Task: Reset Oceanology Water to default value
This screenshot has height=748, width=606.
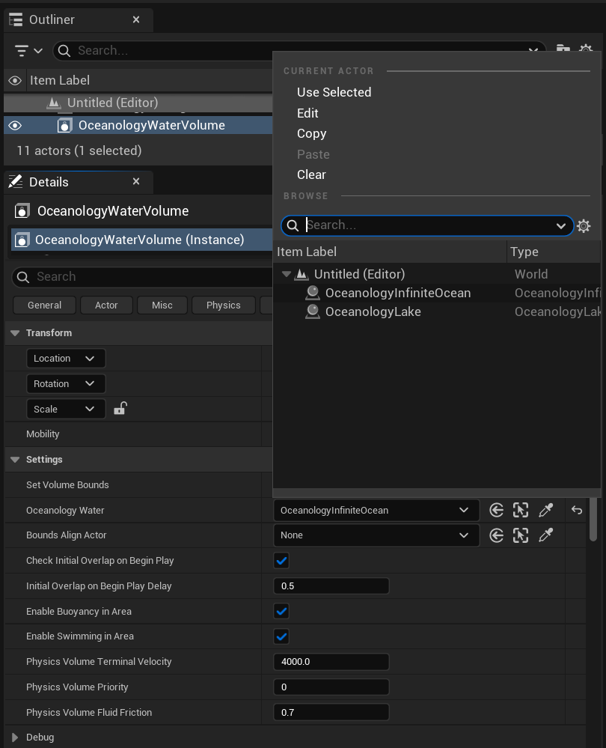Action: 577,510
